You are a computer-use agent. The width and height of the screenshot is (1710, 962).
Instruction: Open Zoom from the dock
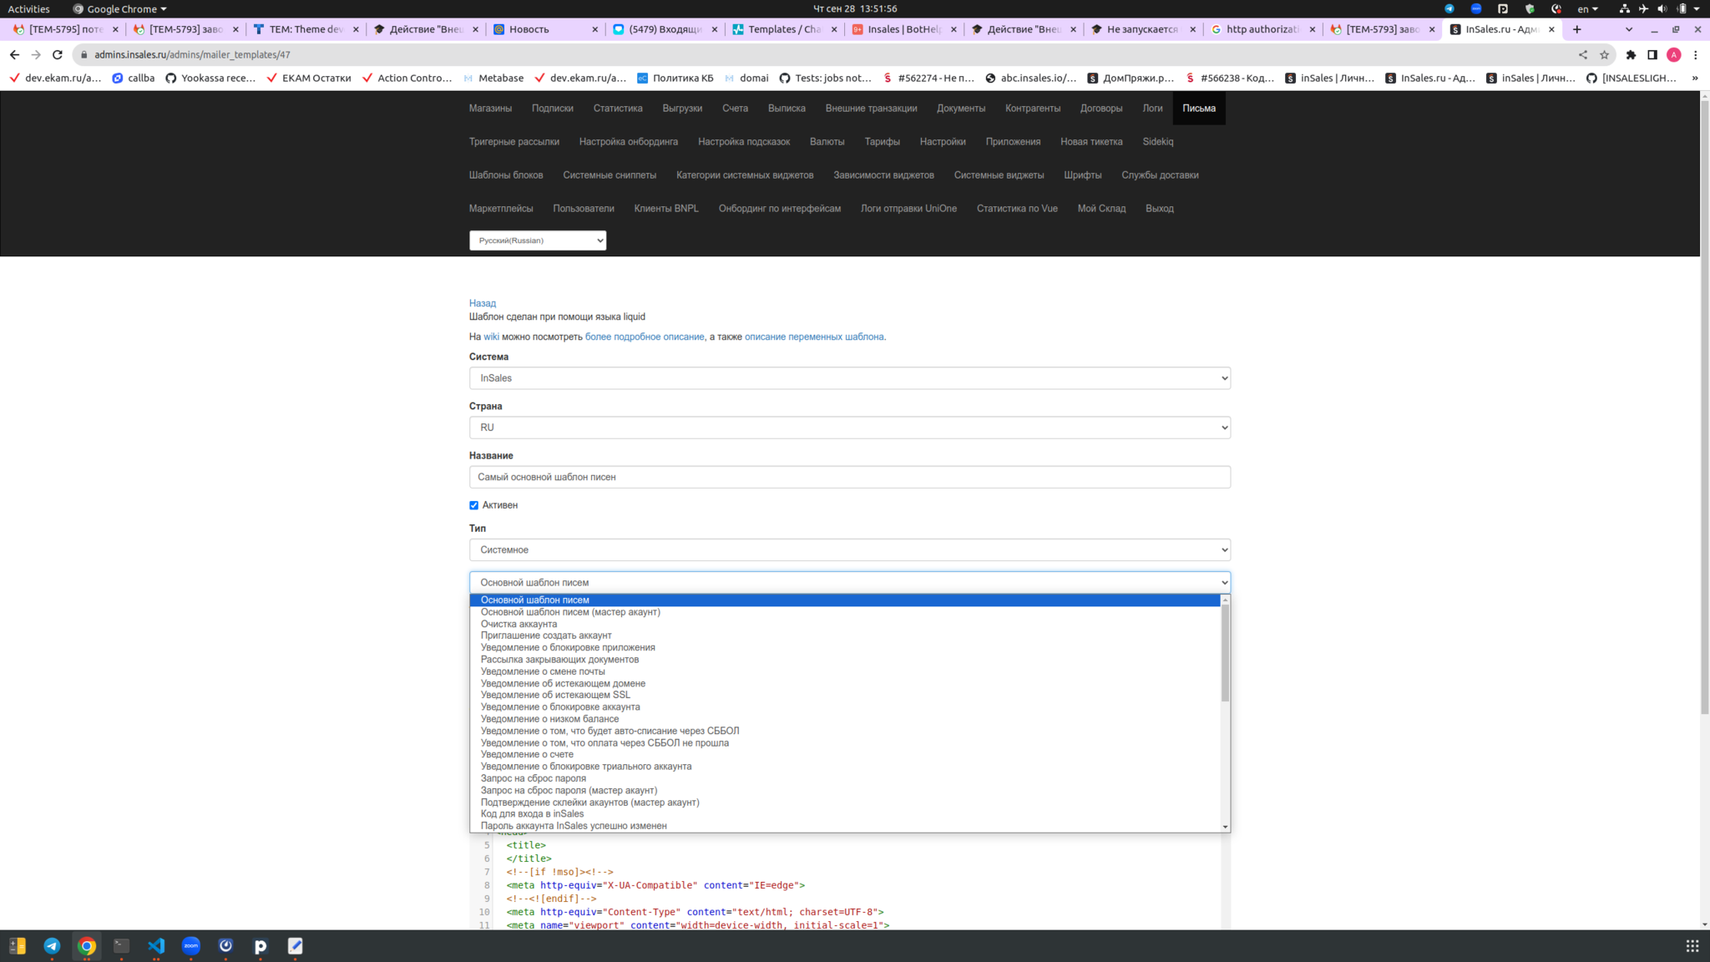191,945
